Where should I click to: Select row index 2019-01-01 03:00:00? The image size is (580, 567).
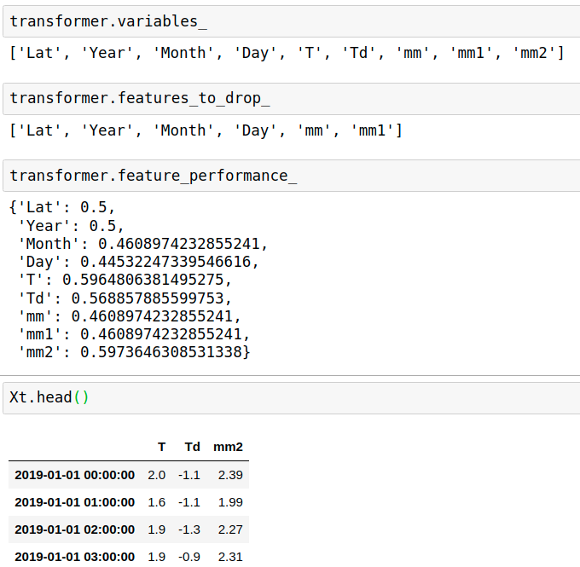tap(74, 557)
